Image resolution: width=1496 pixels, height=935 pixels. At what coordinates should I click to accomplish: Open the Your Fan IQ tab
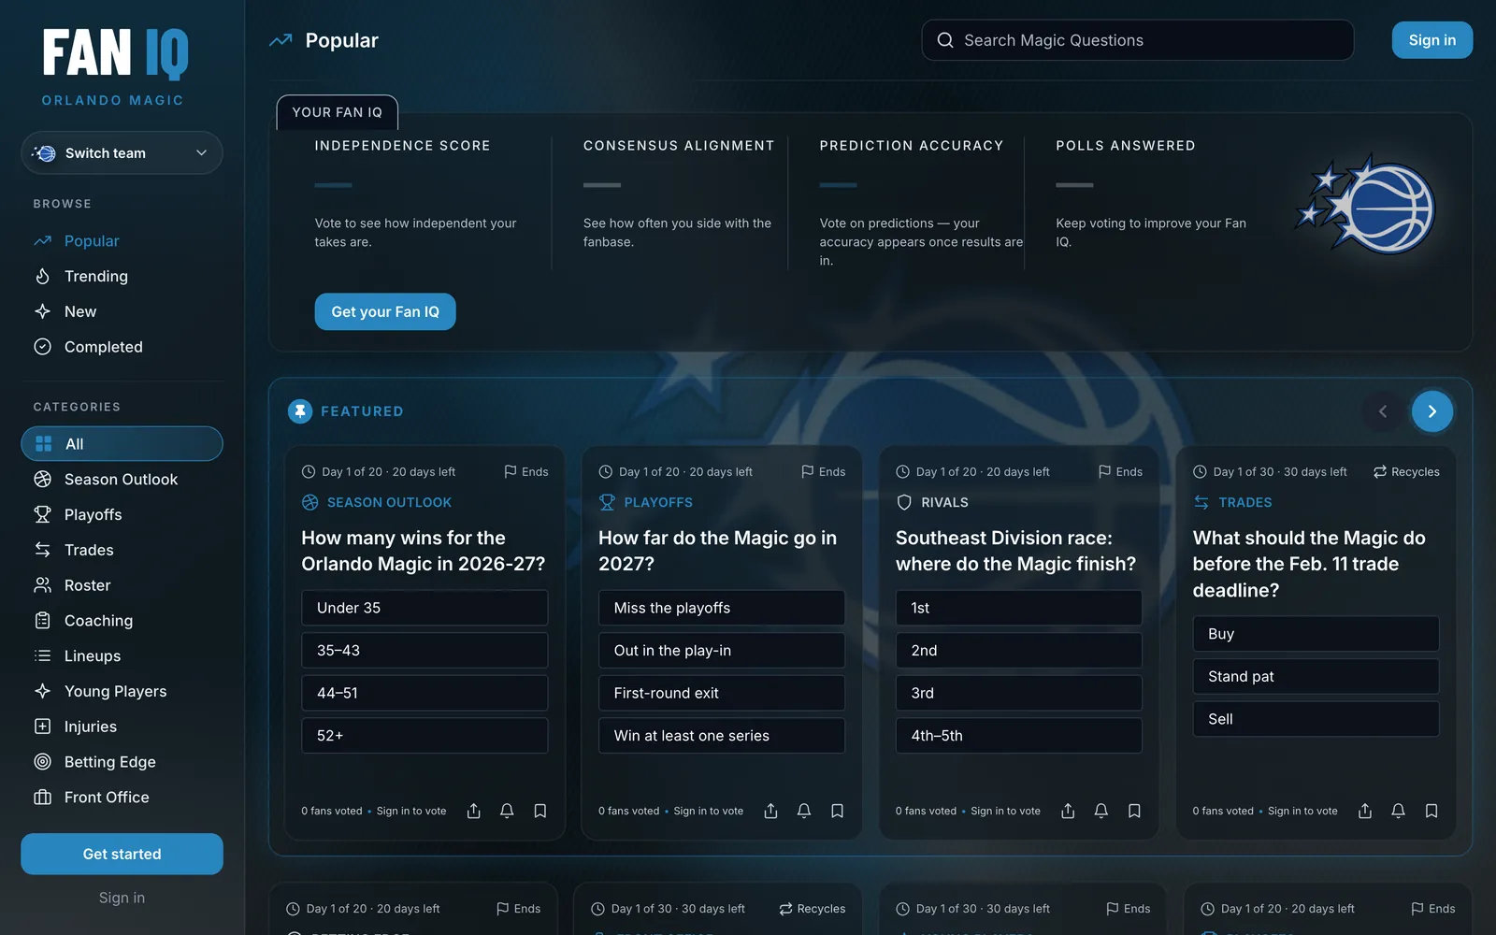tap(338, 112)
